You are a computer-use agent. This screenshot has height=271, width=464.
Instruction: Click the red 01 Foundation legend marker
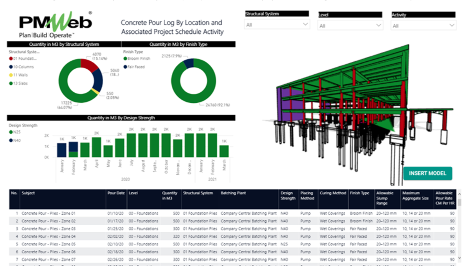pyautogui.click(x=11, y=59)
